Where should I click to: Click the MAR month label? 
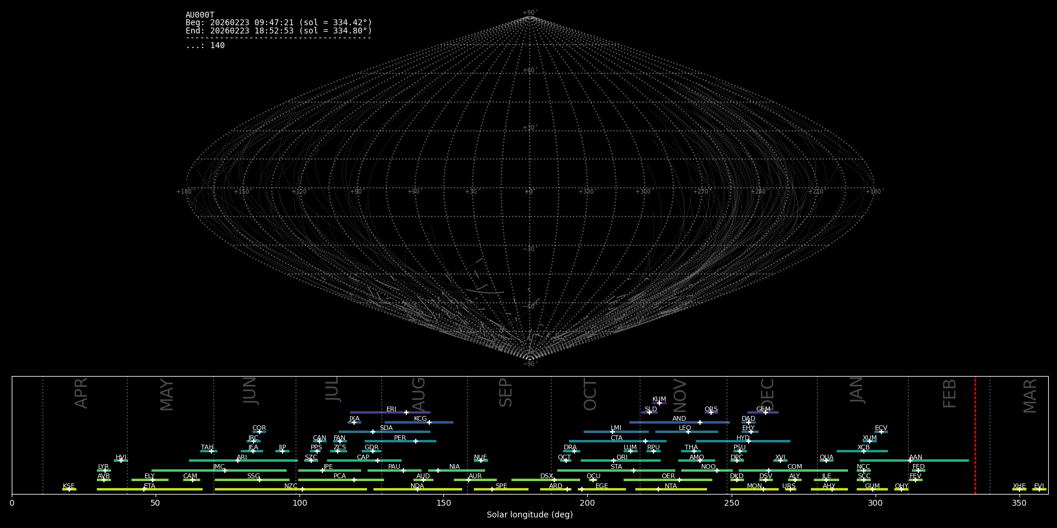pos(1030,395)
